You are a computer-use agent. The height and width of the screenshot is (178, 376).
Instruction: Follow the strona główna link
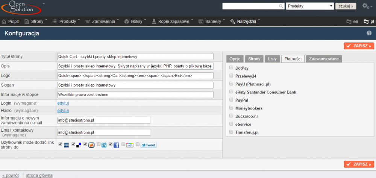point(39,175)
